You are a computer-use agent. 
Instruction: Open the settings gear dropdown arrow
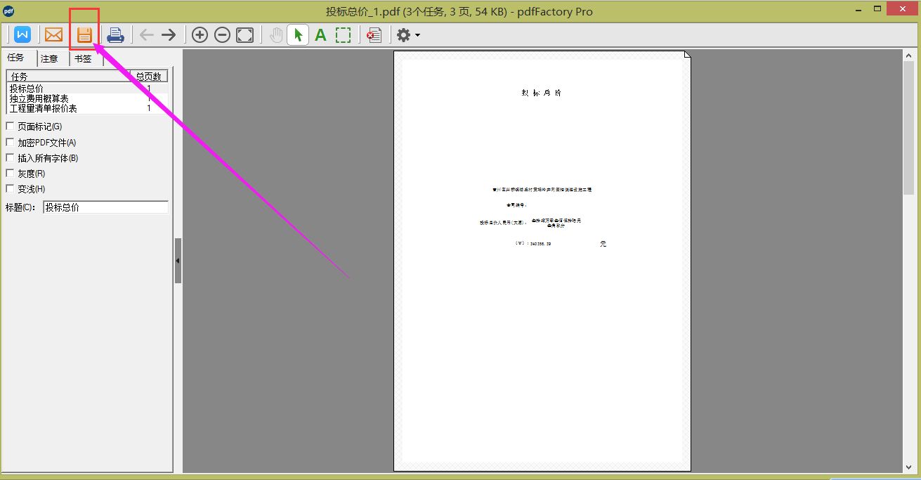pos(418,35)
